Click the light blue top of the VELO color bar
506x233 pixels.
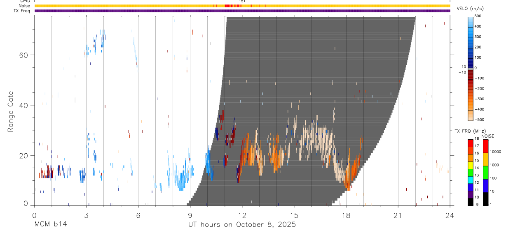pos(471,23)
